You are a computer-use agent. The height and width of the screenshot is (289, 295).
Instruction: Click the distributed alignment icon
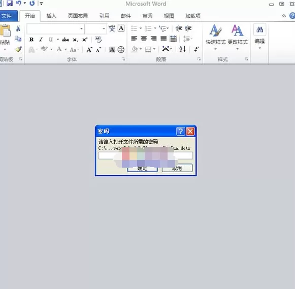tap(173, 39)
